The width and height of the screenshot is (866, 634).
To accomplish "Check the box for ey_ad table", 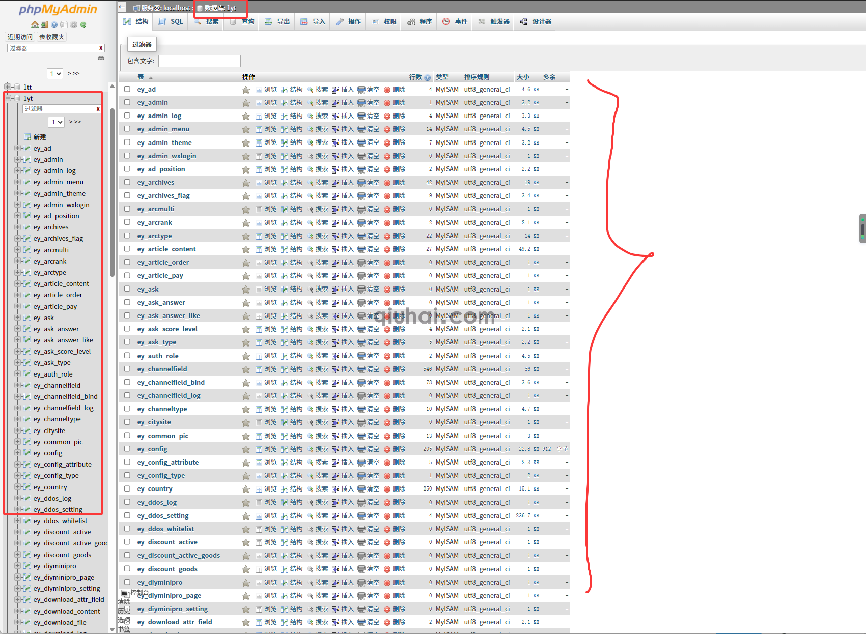I will [127, 89].
